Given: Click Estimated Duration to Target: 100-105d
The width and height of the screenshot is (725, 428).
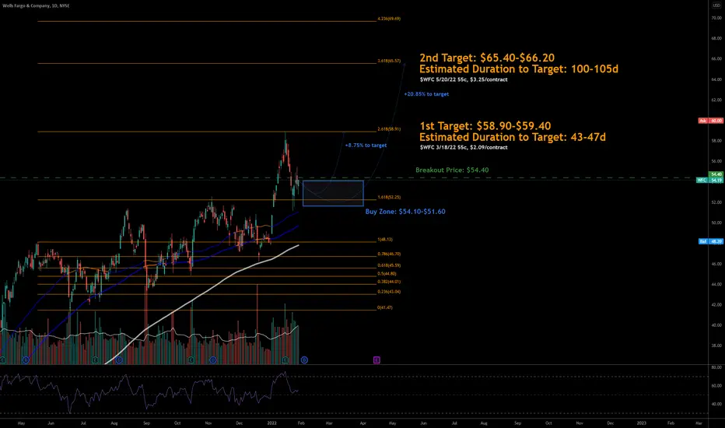Looking at the screenshot, I should [519, 69].
